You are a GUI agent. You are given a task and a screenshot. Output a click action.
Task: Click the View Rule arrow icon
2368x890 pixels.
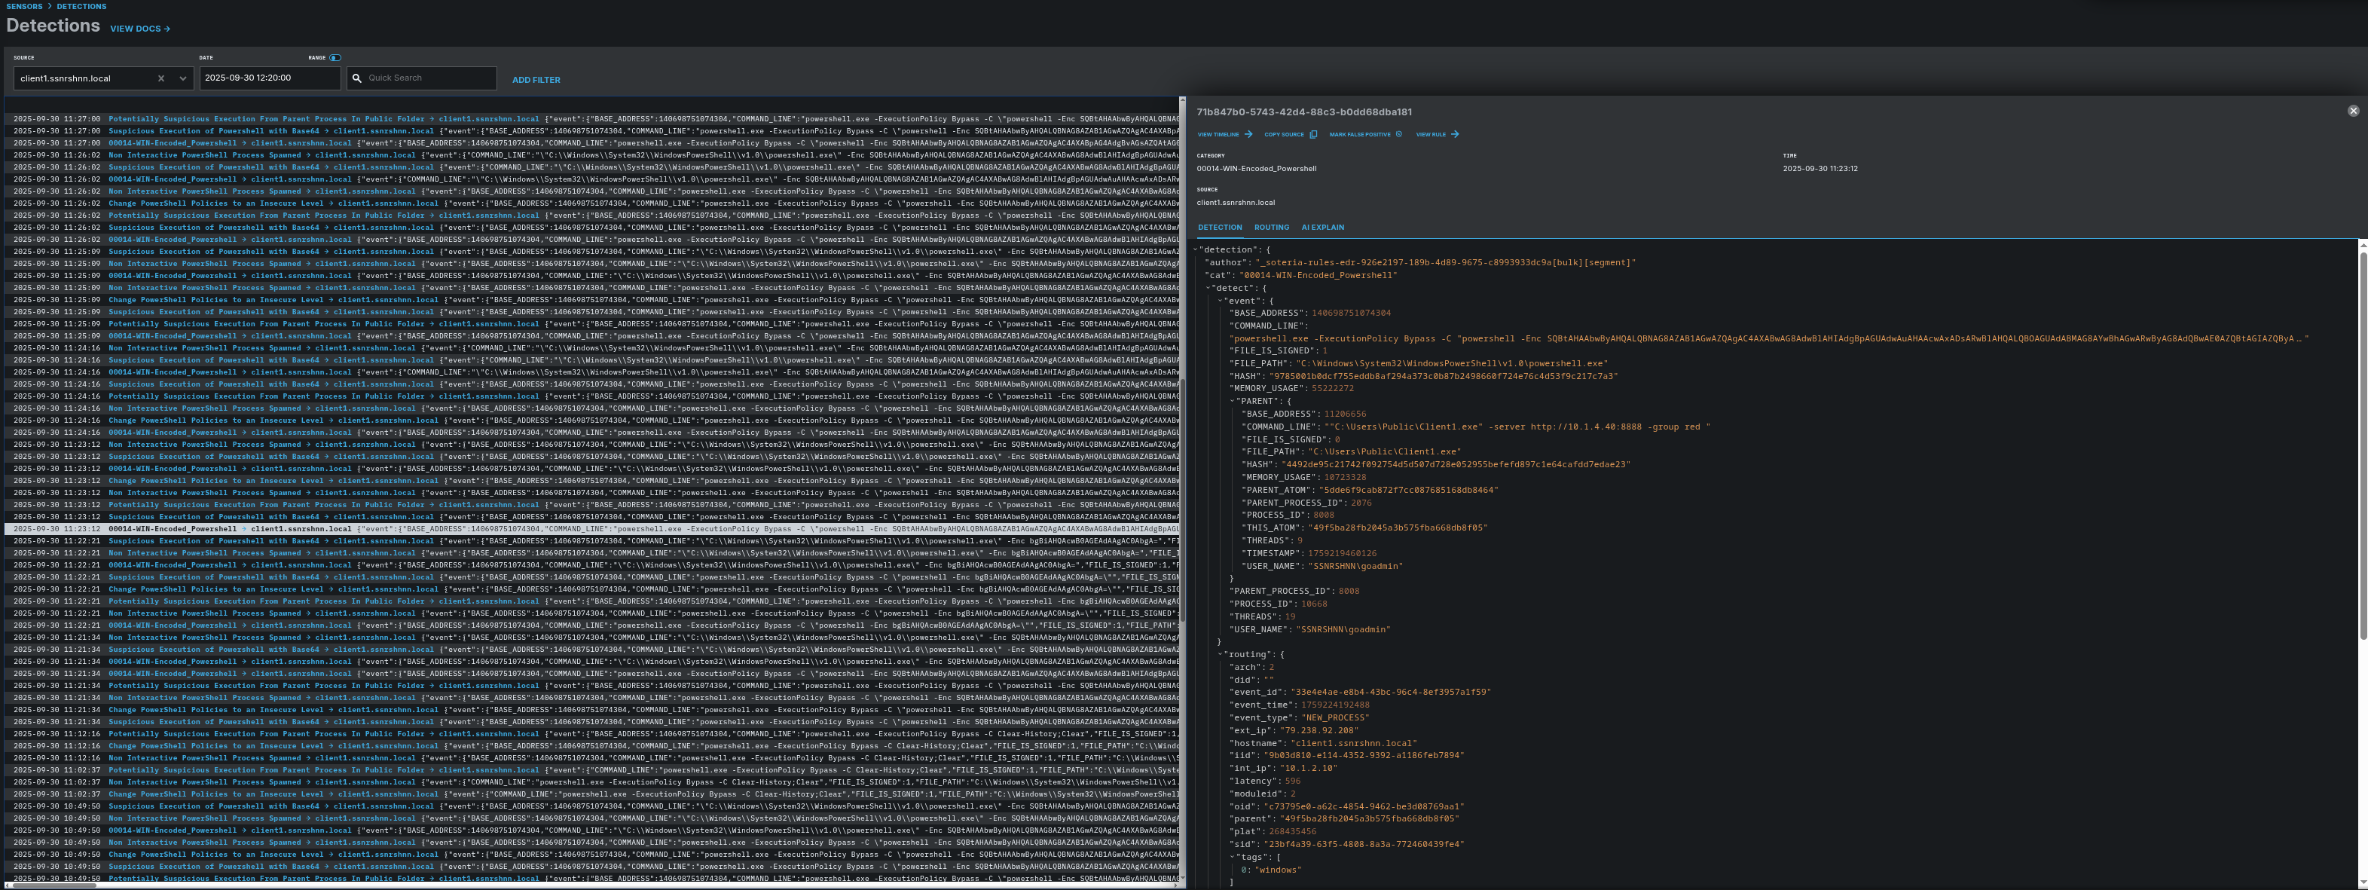(x=1454, y=134)
